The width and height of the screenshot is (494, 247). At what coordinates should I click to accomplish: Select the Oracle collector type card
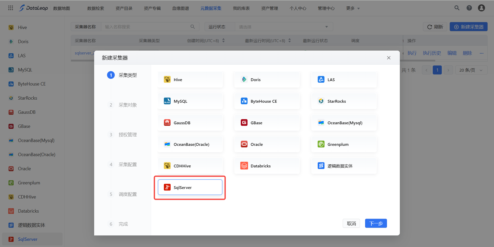coord(267,144)
